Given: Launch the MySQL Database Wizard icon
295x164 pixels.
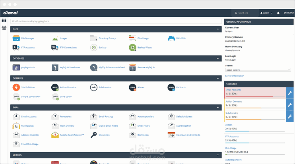Looking at the screenshot, I should pos(94,68).
